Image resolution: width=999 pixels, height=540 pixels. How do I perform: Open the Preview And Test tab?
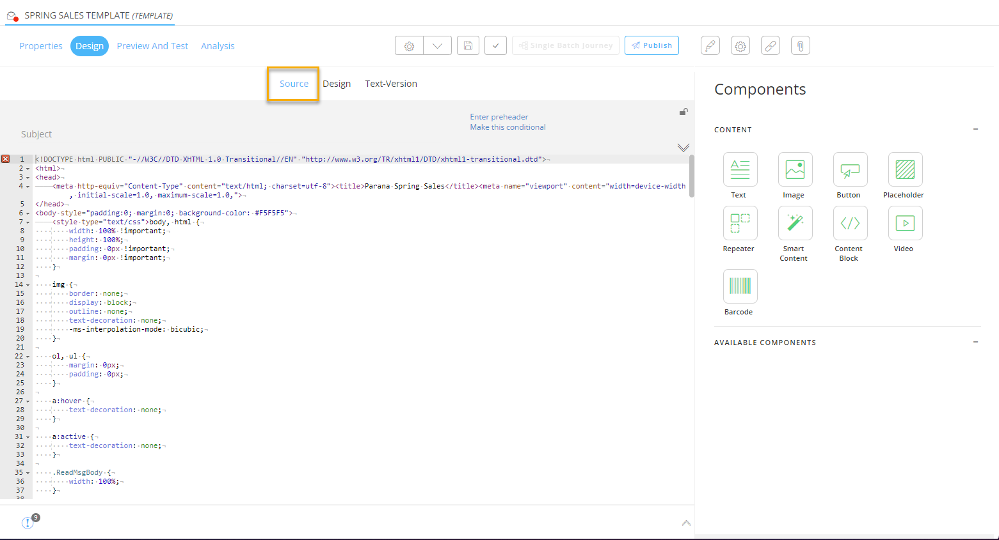(x=152, y=46)
